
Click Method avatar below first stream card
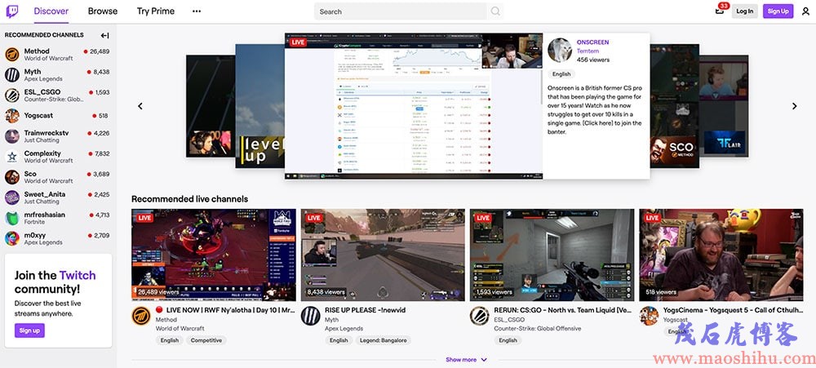(x=141, y=316)
